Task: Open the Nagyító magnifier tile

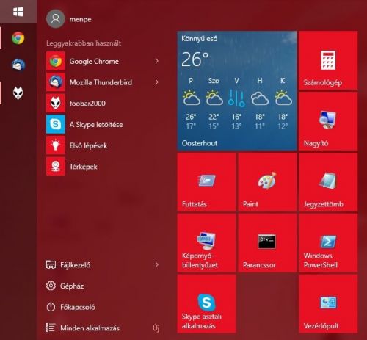Action: tap(328, 121)
